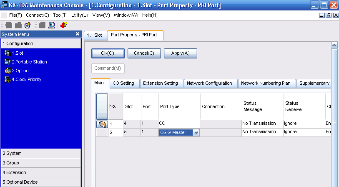Open the QSIG-Master port type dropdown
Viewport: 339px width, 187px height.
coord(196,132)
